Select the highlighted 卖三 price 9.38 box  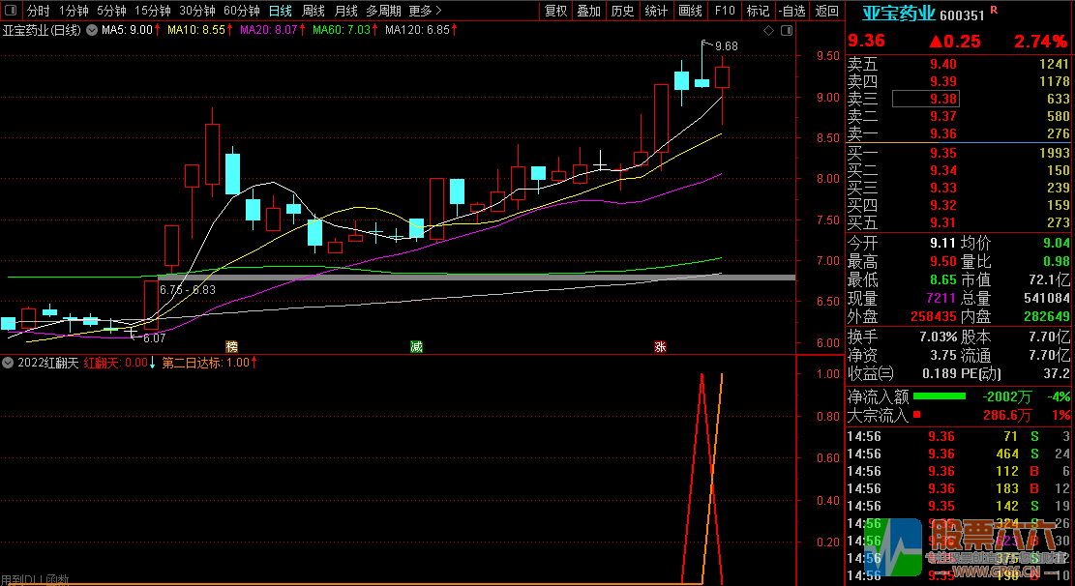click(x=925, y=99)
